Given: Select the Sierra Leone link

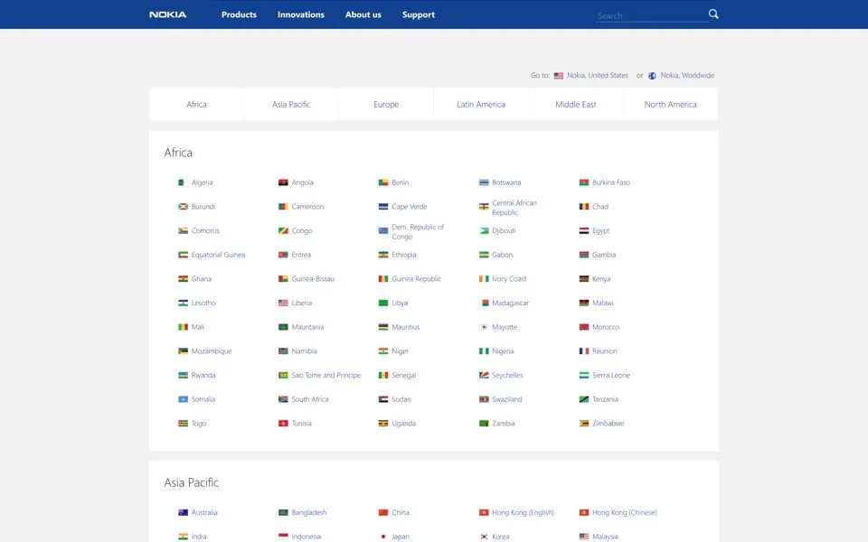Looking at the screenshot, I should coord(611,375).
